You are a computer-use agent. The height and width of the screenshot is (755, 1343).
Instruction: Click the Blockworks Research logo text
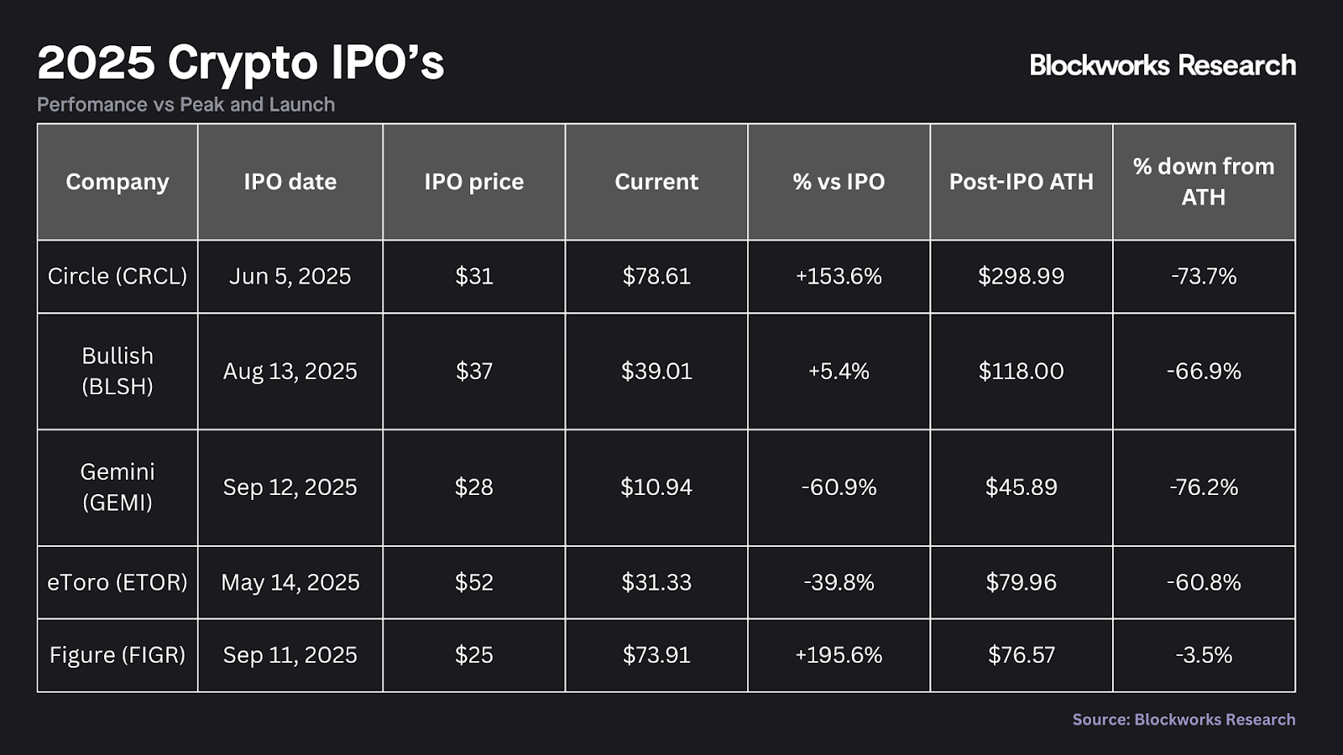click(x=1163, y=65)
